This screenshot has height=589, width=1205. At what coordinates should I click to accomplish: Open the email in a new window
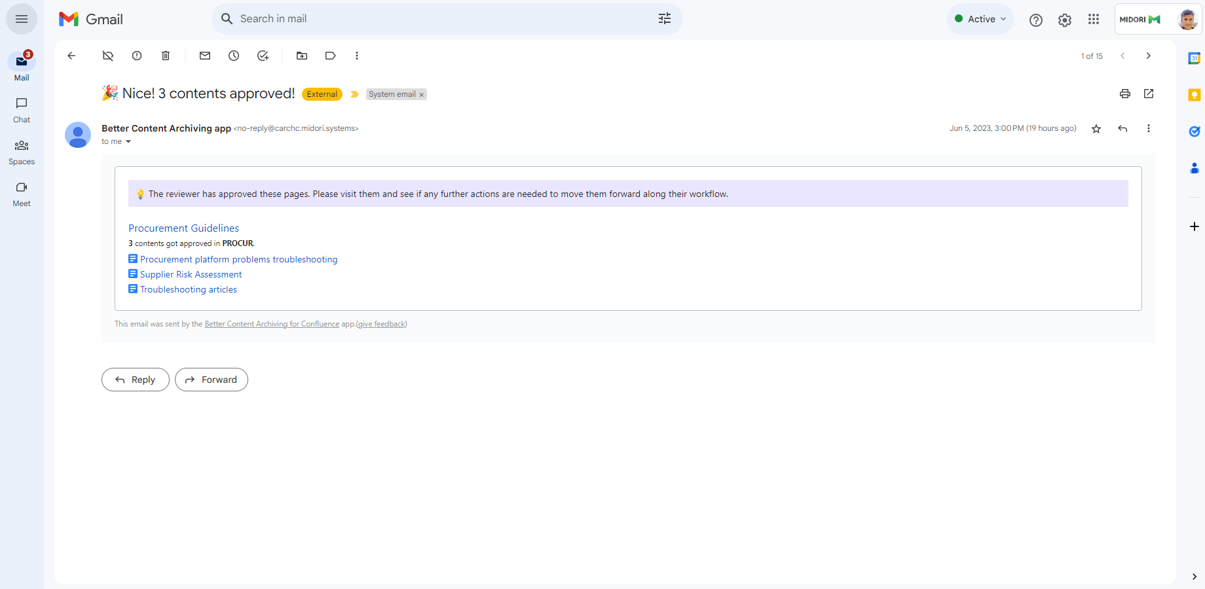[x=1148, y=94]
